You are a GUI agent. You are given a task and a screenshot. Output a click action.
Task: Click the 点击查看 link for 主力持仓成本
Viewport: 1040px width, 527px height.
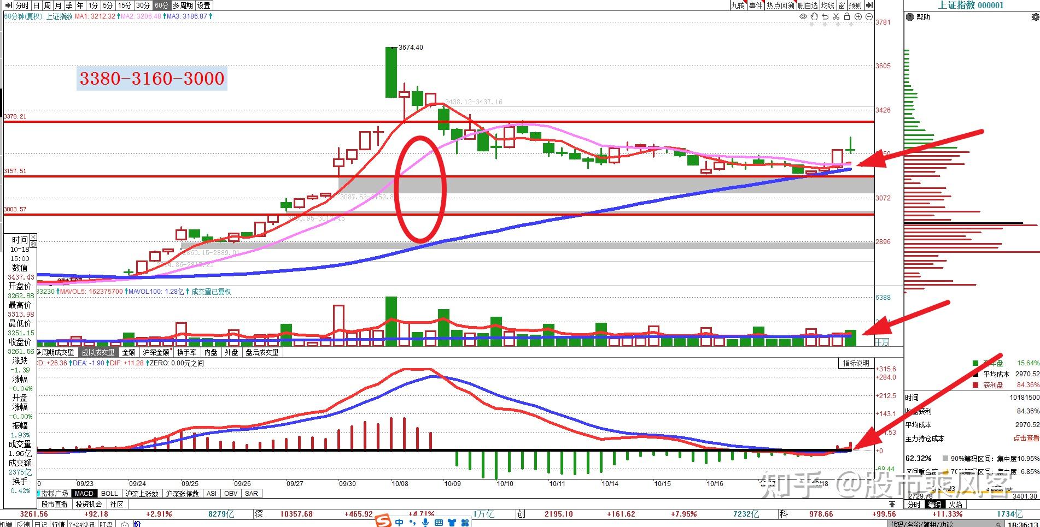pyautogui.click(x=1026, y=439)
